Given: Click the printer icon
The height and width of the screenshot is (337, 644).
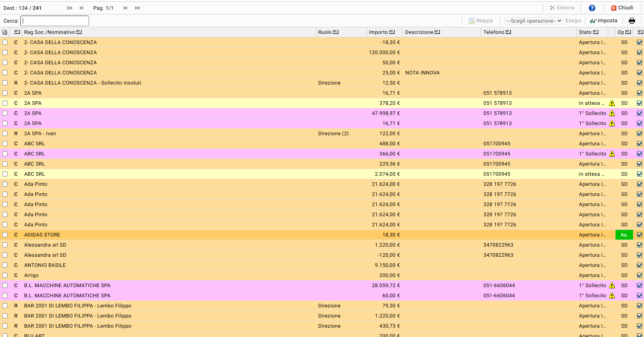Looking at the screenshot, I should pyautogui.click(x=632, y=21).
